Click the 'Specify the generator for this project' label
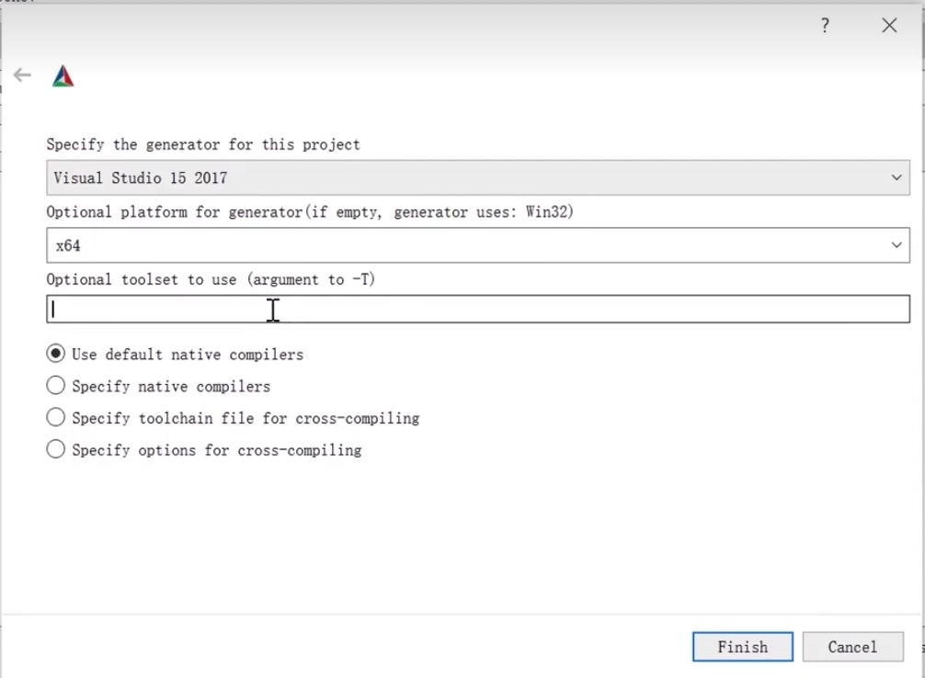925x678 pixels. click(x=203, y=144)
